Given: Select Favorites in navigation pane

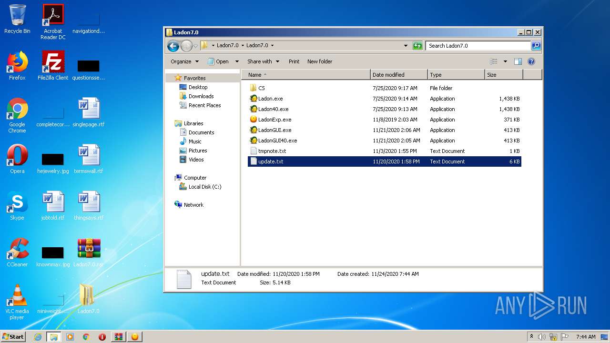Looking at the screenshot, I should tap(194, 78).
